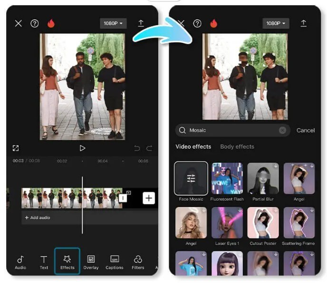Tap the red flame icon in left screen
The width and height of the screenshot is (327, 283).
(51, 23)
